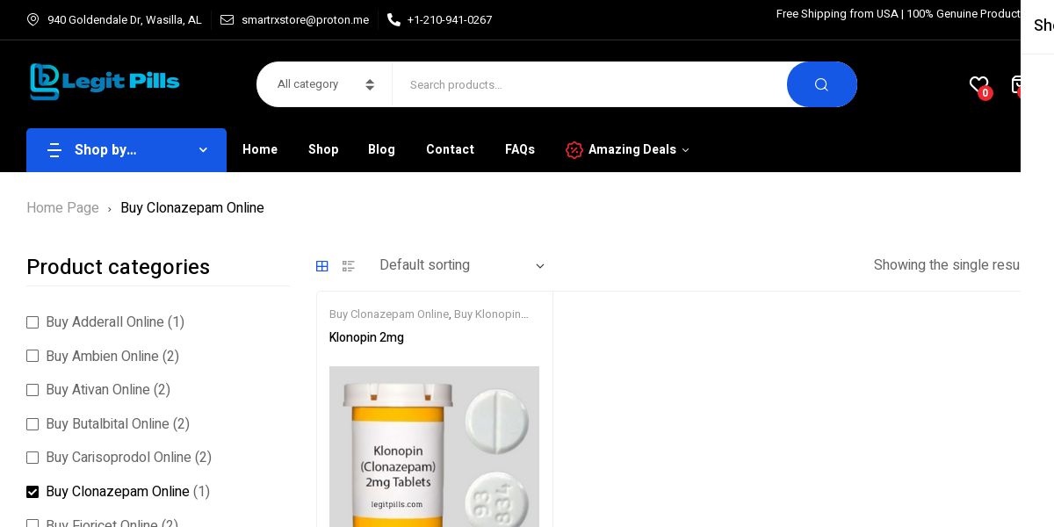
Task: Open the FAQs page
Action: click(520, 149)
